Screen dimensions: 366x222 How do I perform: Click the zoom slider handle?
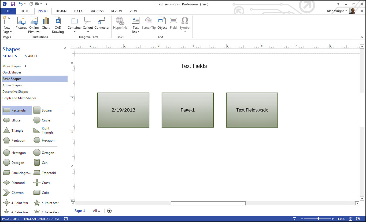319,219
